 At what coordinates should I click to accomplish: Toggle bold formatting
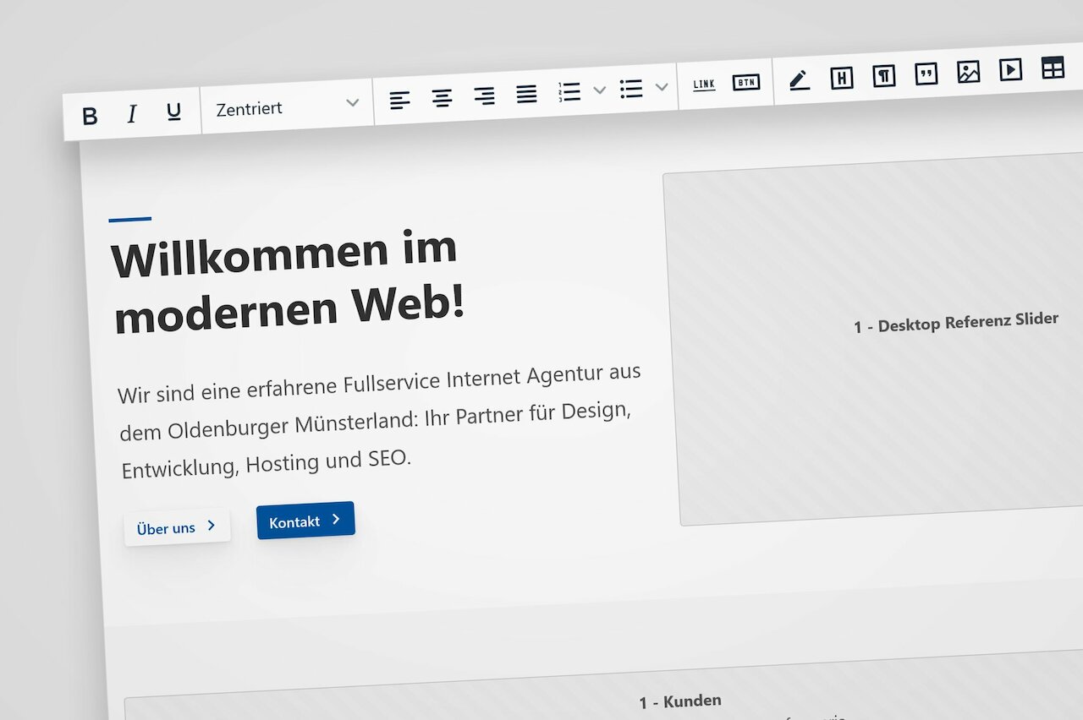tap(90, 116)
